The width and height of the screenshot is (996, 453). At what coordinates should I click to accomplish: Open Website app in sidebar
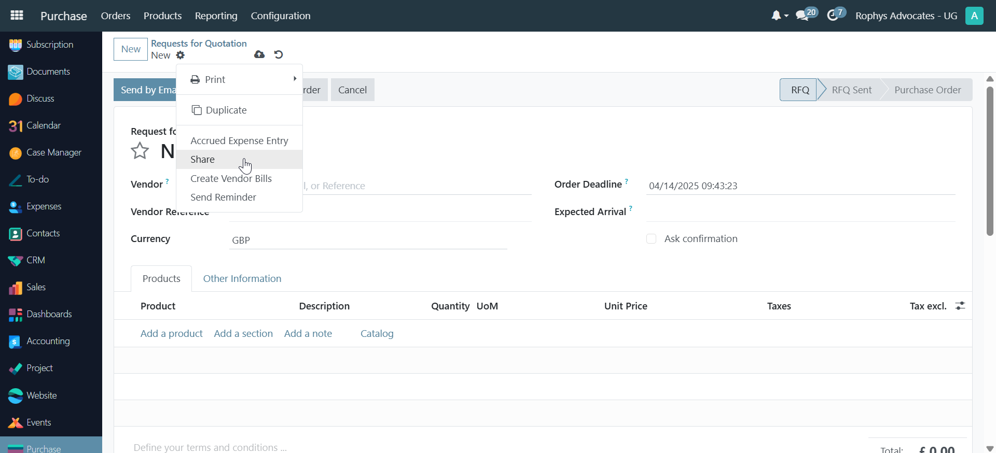(x=51, y=395)
